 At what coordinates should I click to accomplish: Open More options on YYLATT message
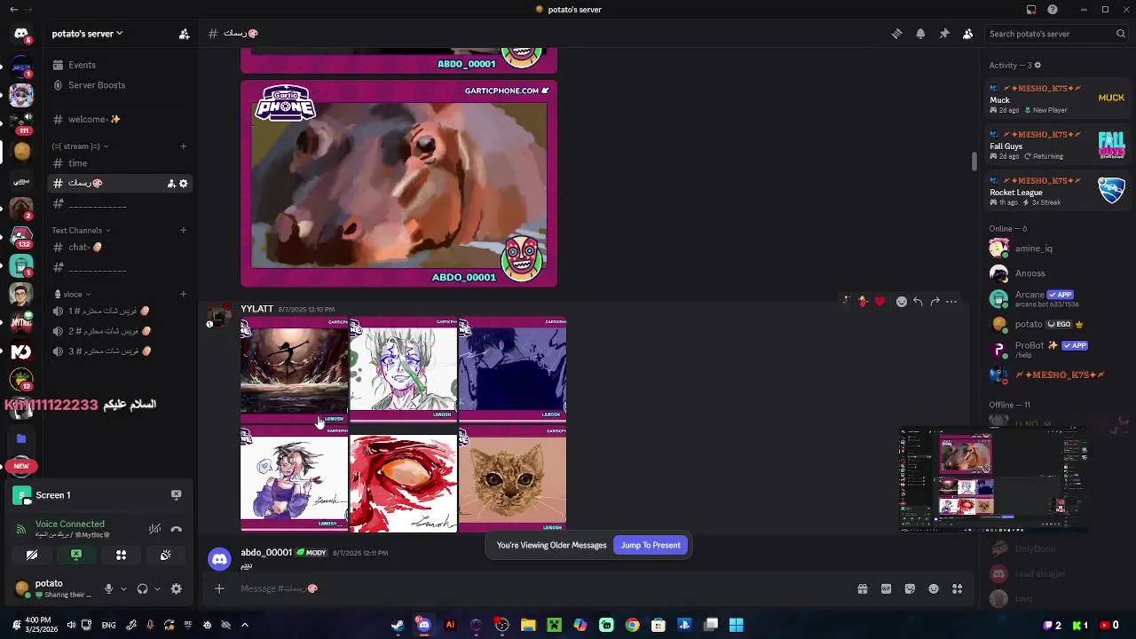(x=951, y=302)
